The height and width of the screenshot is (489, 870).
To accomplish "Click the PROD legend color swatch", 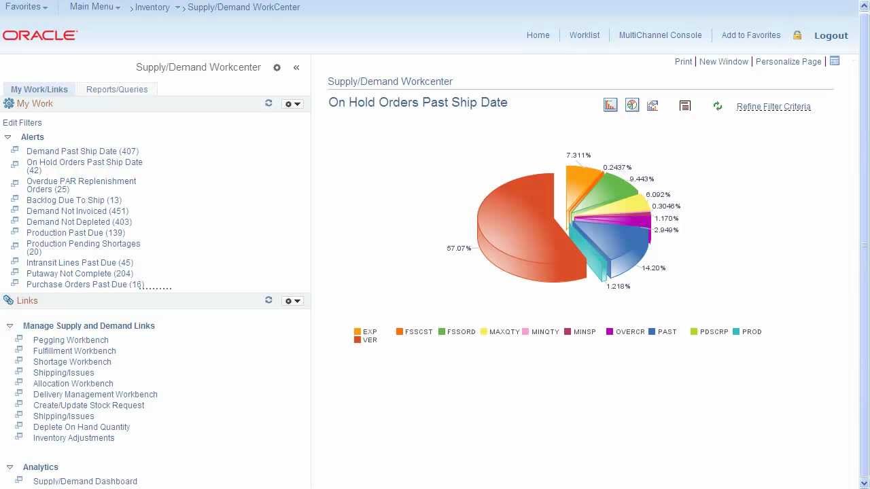I will coord(736,331).
